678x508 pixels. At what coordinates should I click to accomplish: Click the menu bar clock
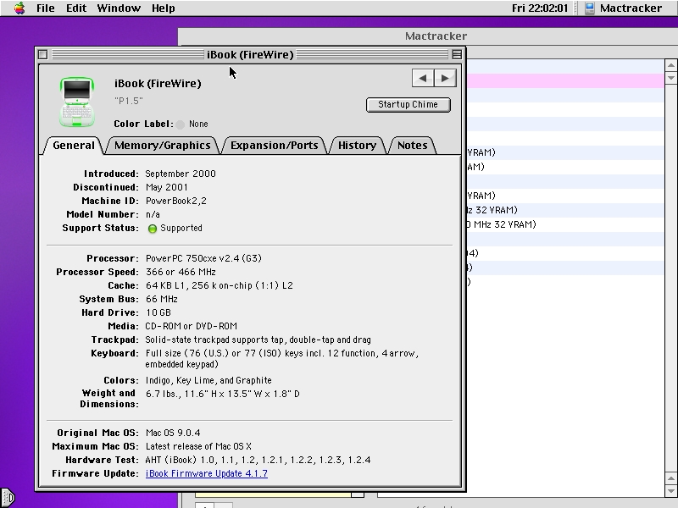click(x=540, y=8)
